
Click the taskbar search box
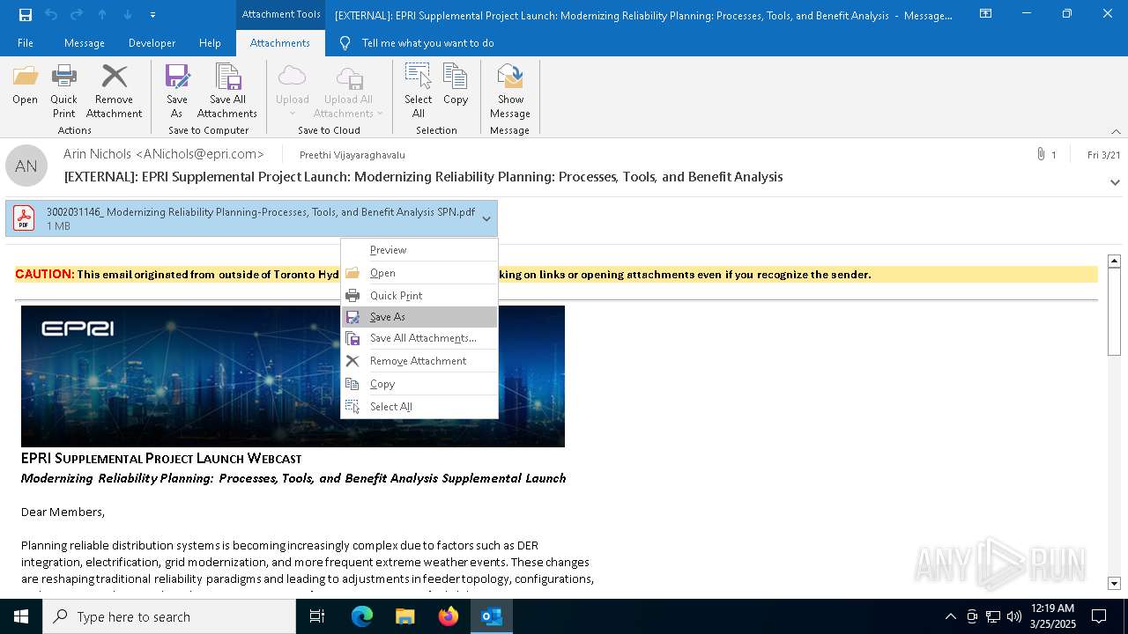click(169, 616)
